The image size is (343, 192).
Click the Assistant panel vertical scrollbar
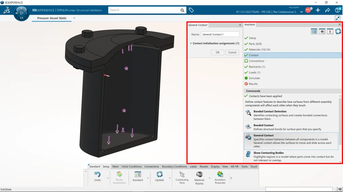tap(341, 127)
